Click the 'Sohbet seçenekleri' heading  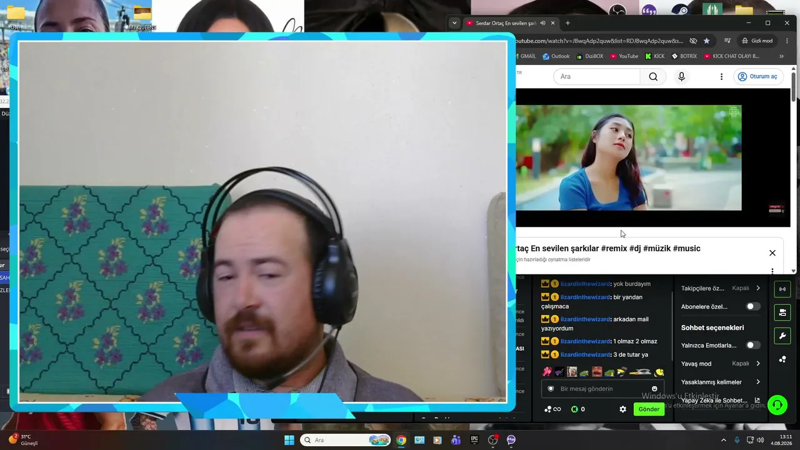click(712, 327)
